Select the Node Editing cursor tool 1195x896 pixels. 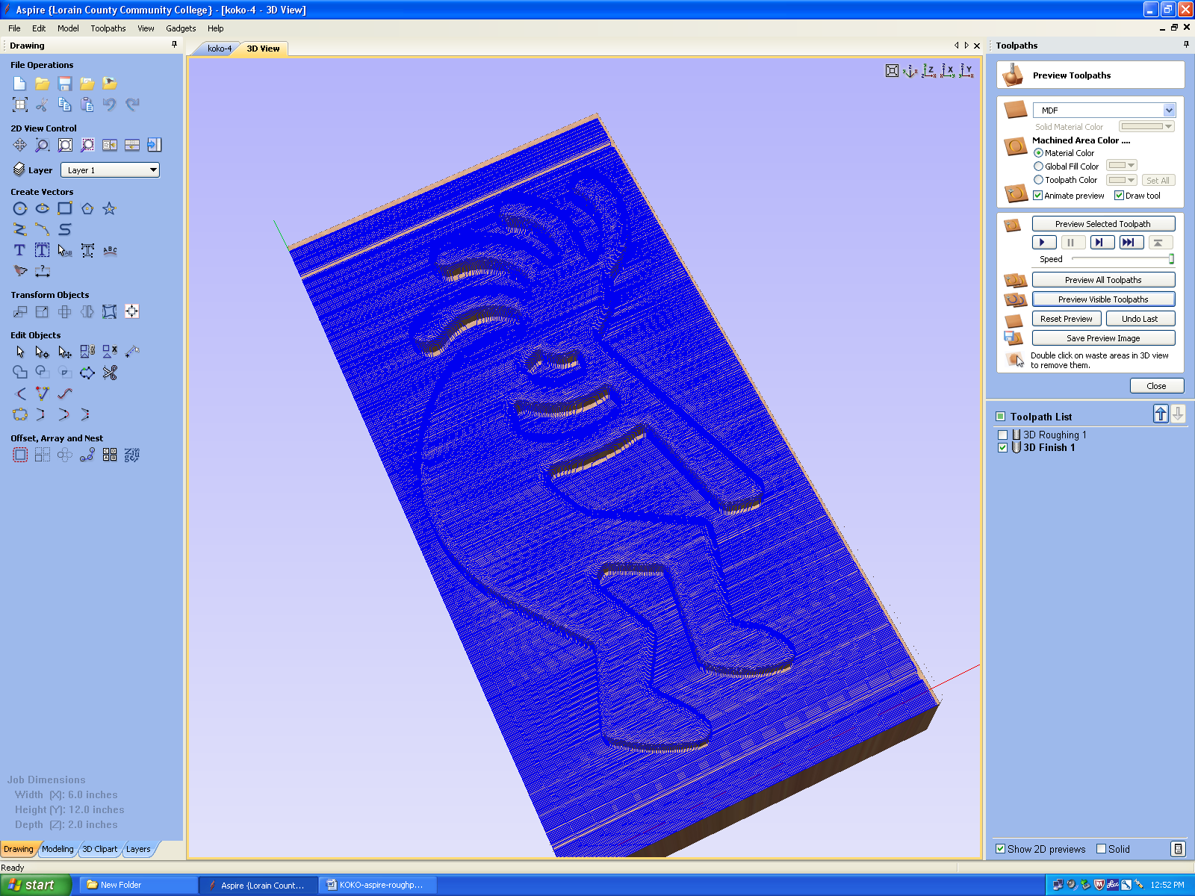43,352
